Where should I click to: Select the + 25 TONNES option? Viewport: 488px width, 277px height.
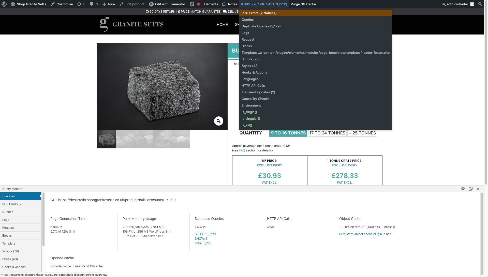pos(362,133)
